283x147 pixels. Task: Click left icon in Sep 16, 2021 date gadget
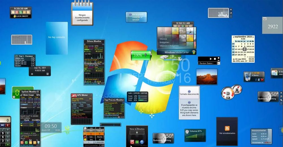pyautogui.click(x=32, y=74)
